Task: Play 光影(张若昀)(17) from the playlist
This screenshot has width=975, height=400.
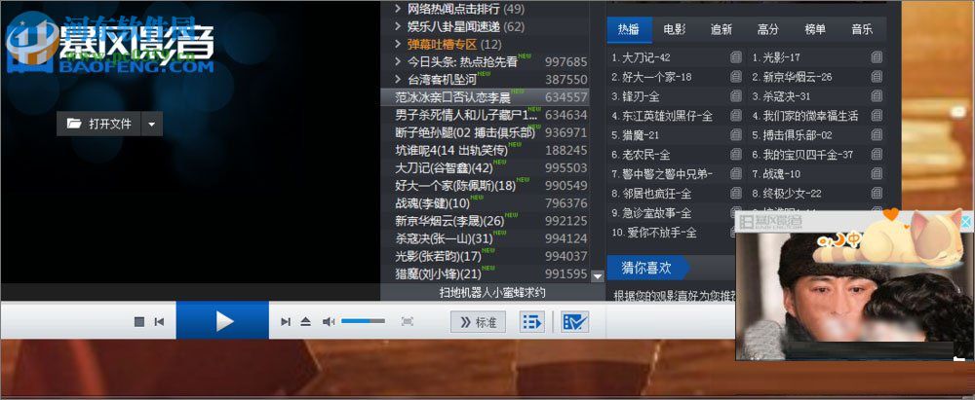Action: coord(485,256)
